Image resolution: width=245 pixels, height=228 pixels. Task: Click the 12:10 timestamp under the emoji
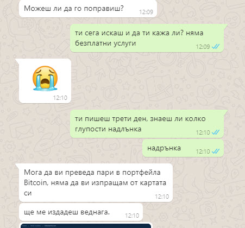click(60, 98)
